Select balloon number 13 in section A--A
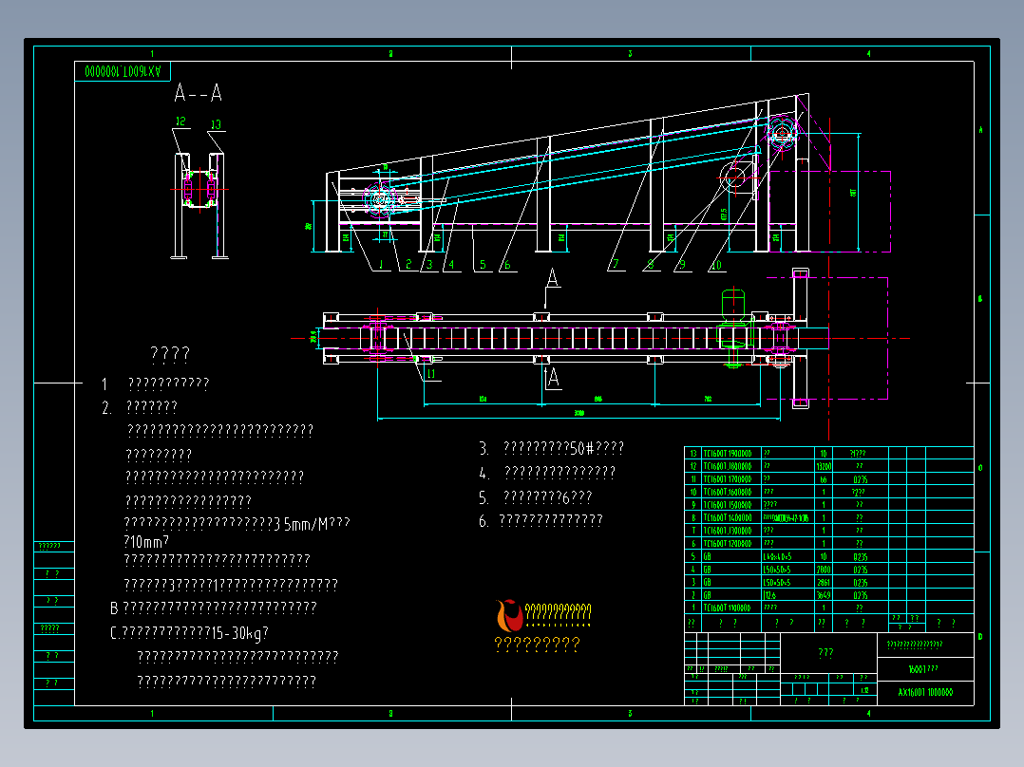1024x767 pixels. [x=216, y=124]
